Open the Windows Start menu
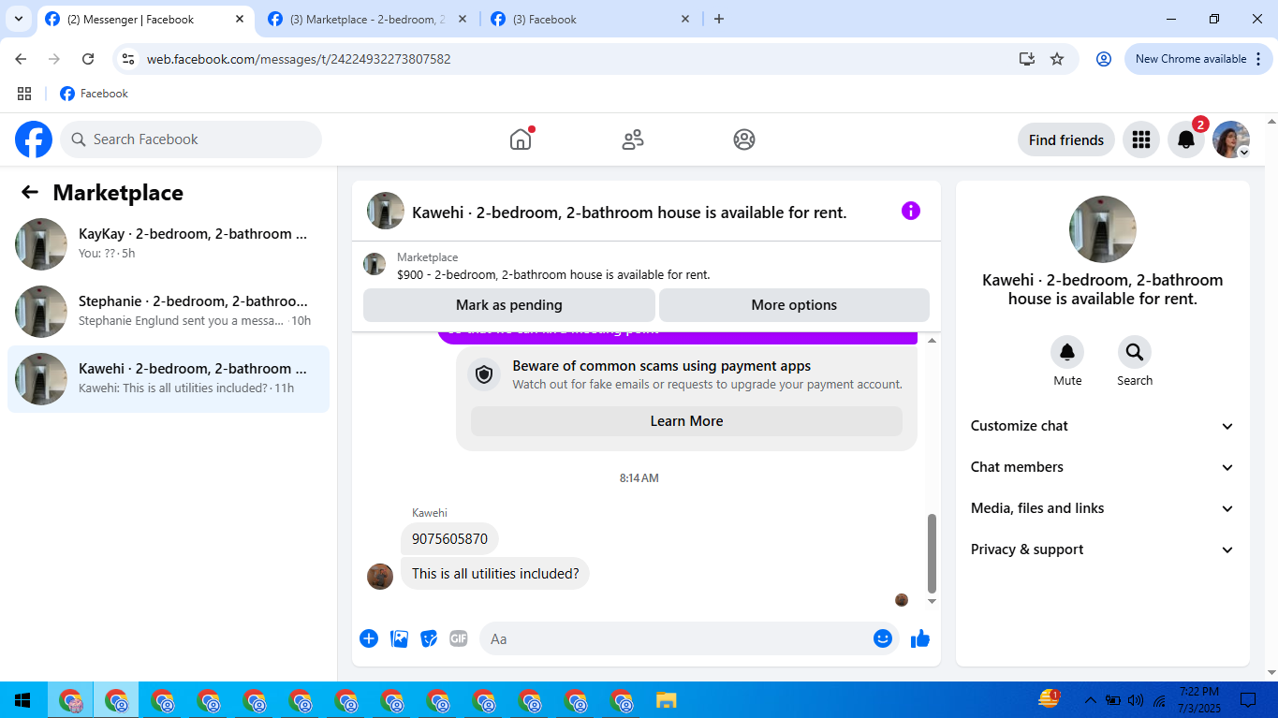 click(x=22, y=699)
